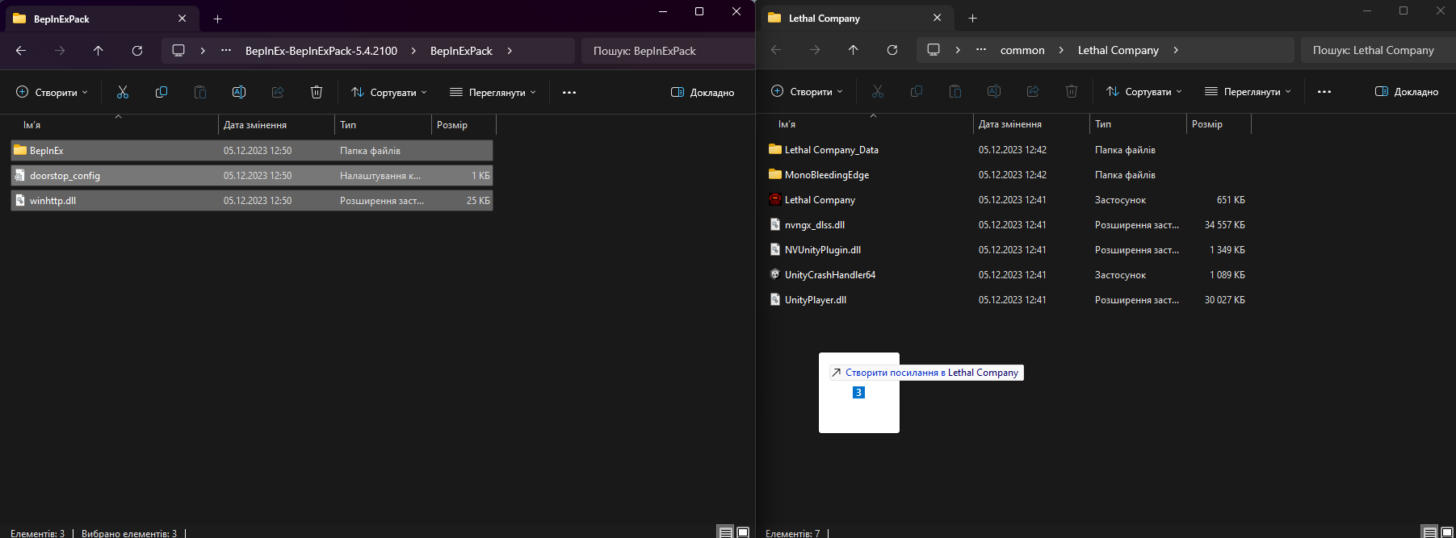Viewport: 1456px width, 538px height.
Task: Go up one level in Lethal Company window
Action: (x=854, y=50)
